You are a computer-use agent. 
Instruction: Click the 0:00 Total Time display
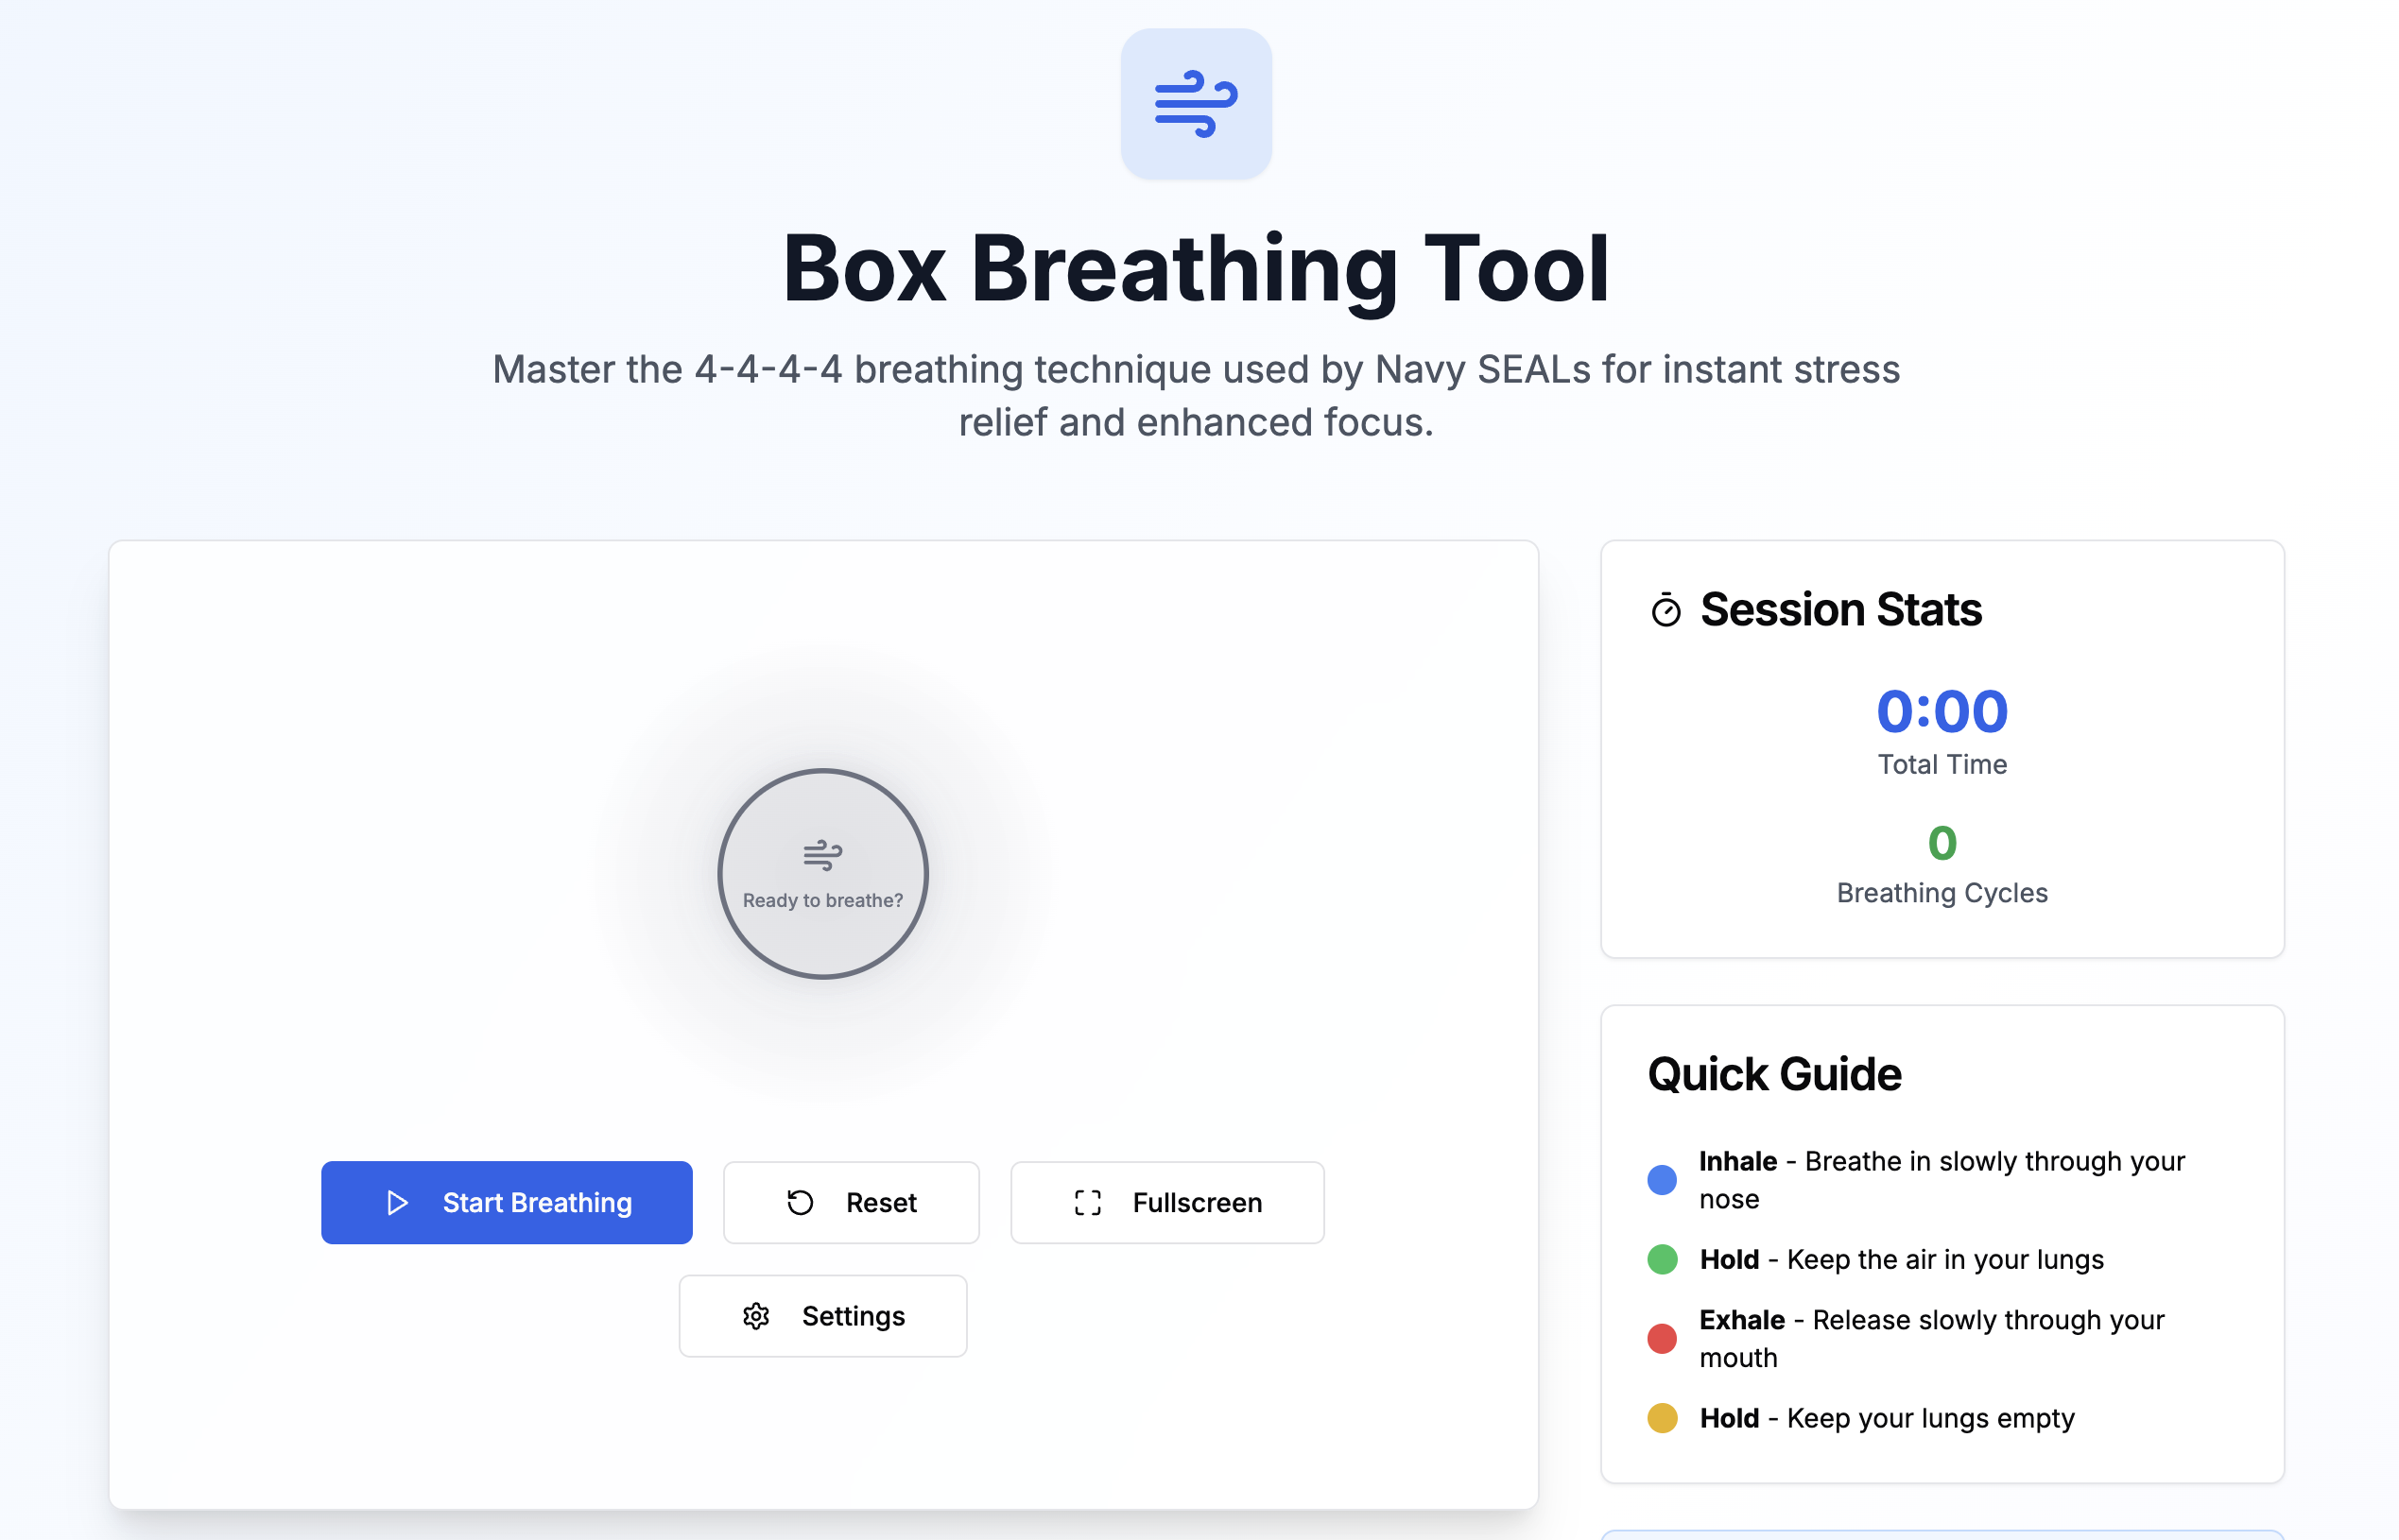1941,711
